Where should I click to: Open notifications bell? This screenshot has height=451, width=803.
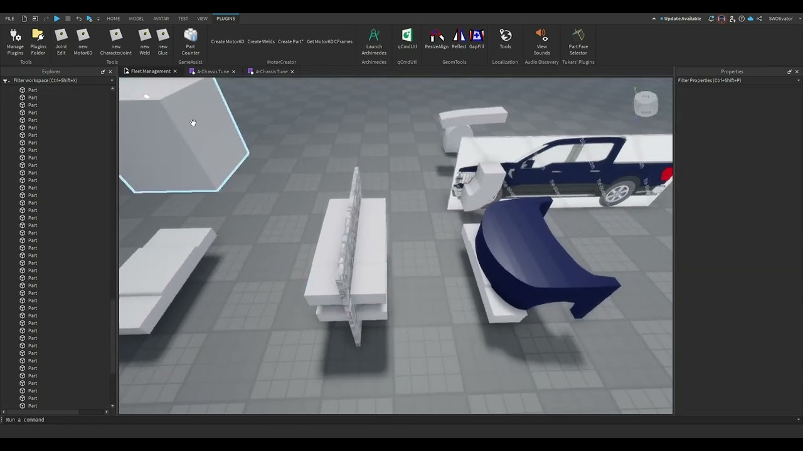[711, 19]
